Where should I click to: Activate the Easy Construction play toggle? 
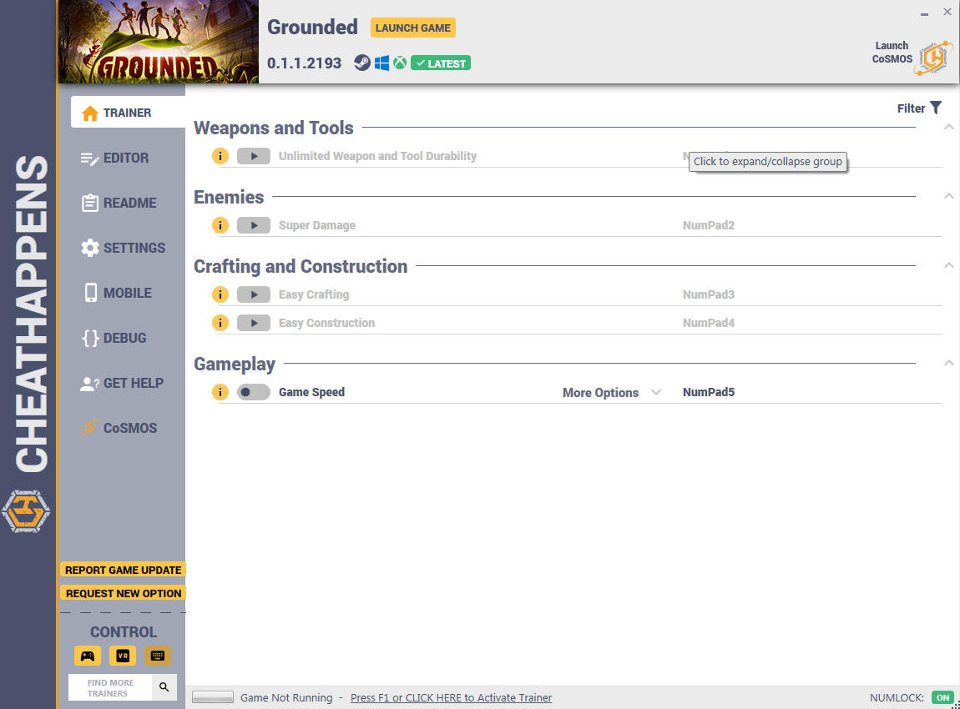point(254,322)
